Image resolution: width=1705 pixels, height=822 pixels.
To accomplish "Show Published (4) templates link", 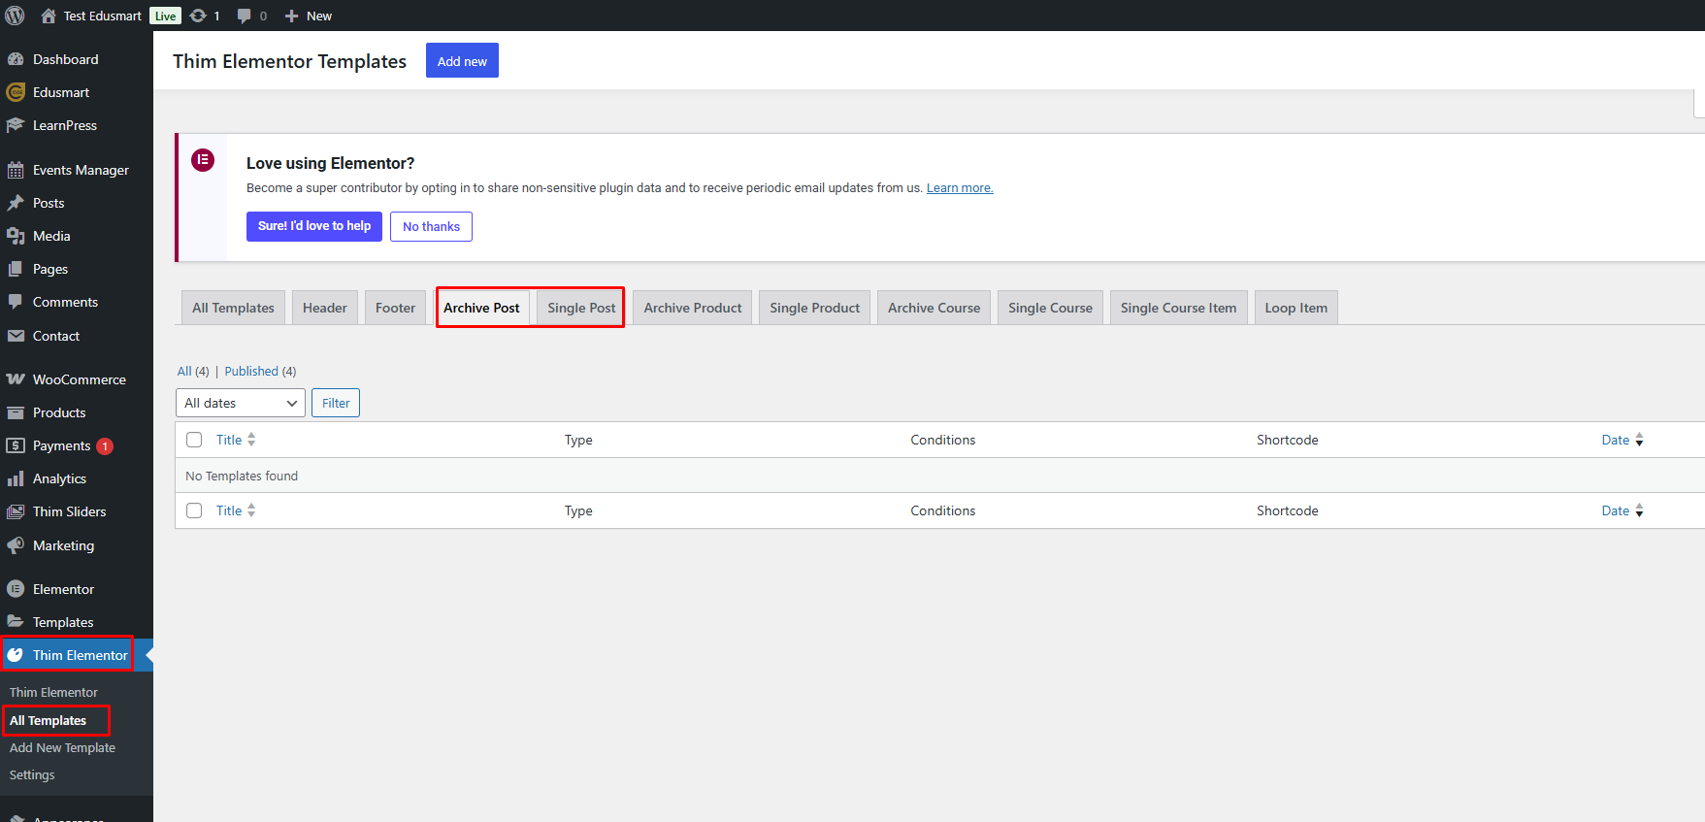I will pyautogui.click(x=260, y=371).
